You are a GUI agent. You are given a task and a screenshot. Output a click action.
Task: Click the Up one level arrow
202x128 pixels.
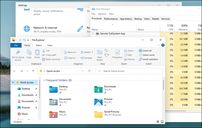tap(33, 71)
